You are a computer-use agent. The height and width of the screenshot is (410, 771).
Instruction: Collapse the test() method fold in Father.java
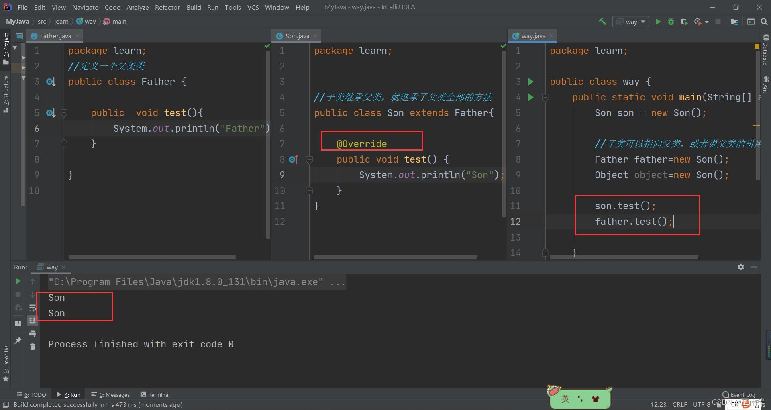click(64, 113)
